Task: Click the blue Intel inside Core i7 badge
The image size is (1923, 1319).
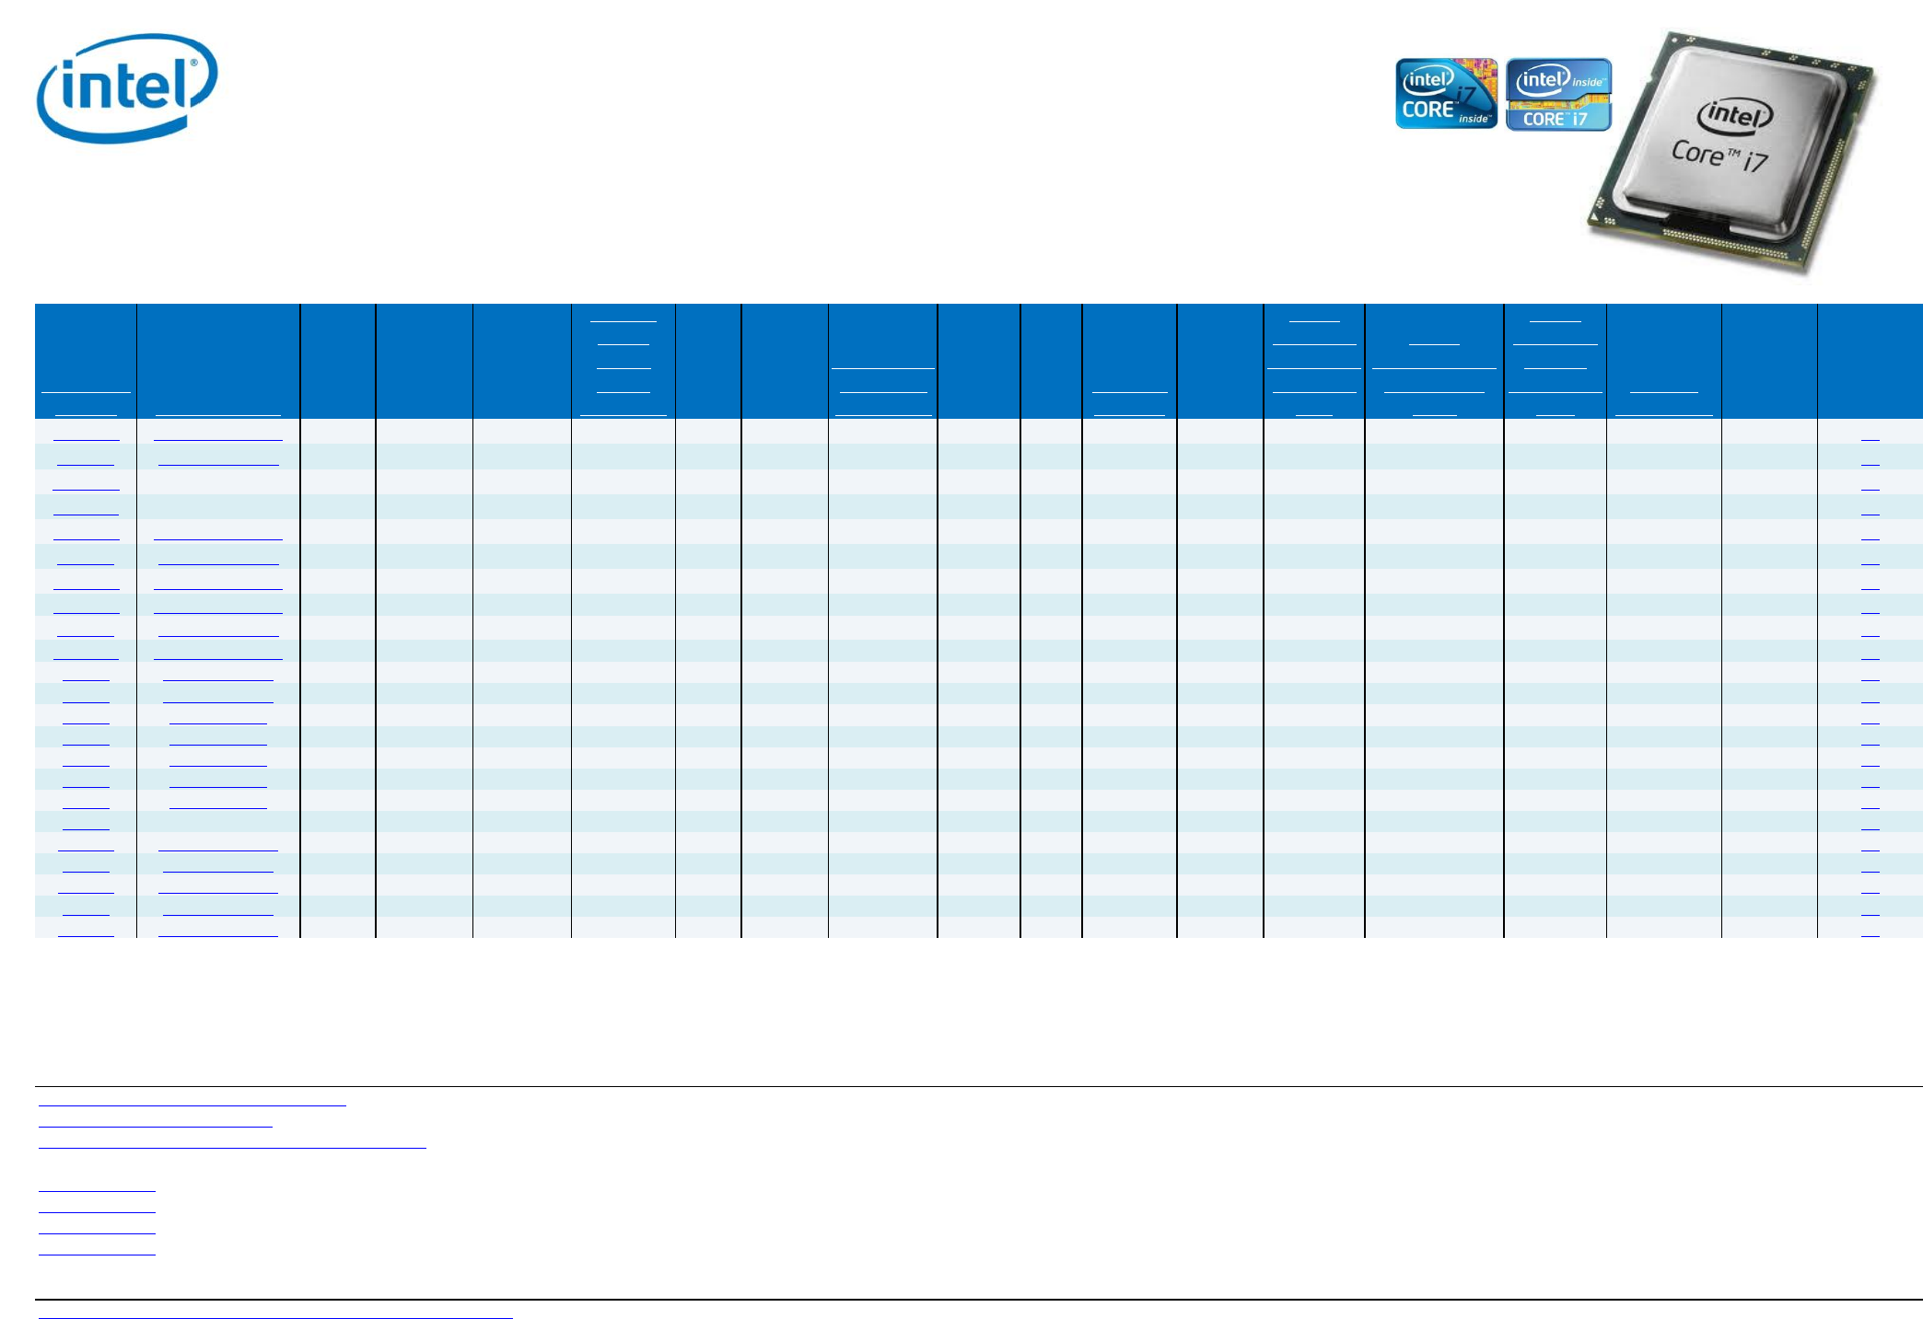Action: pyautogui.click(x=1558, y=95)
